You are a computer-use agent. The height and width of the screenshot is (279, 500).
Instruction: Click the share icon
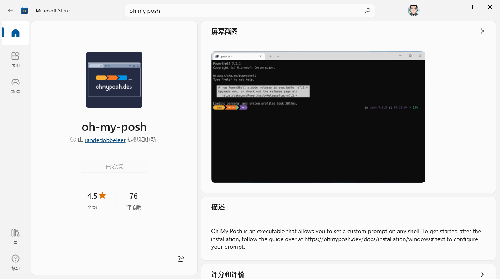click(181, 259)
